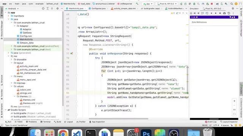Image resolution: width=243 pixels, height=136 pixels.
Task: Open the Logcat tool tab
Action: coord(68,122)
